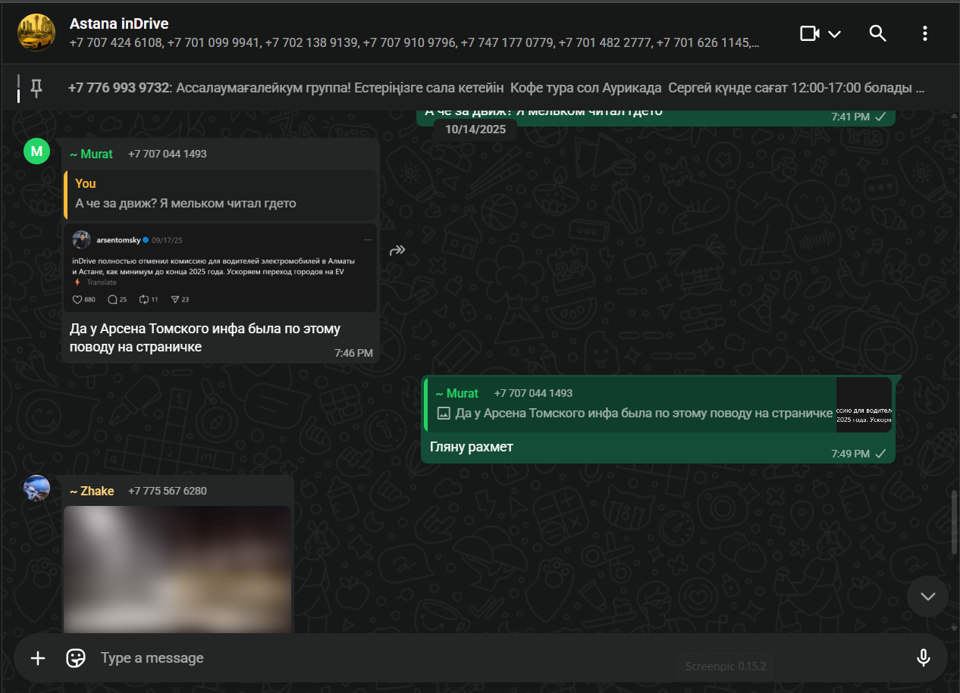Open the arsentomsky tweet screenshot image
This screenshot has width=960, height=693.
pos(221,267)
